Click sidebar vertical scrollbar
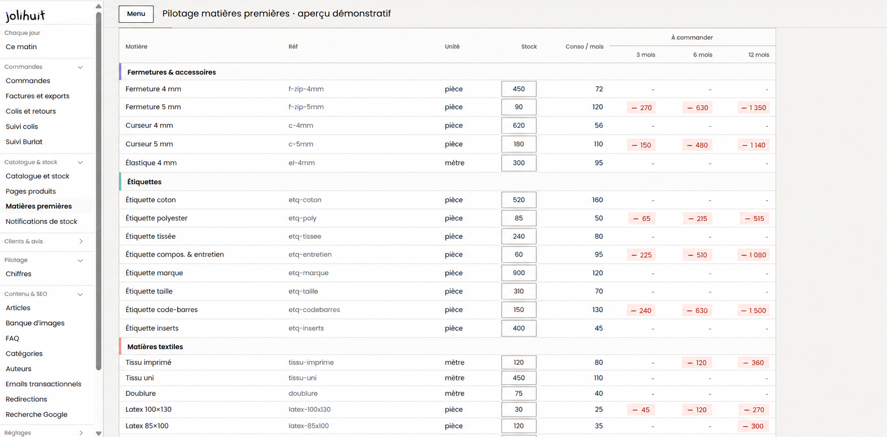 click(98, 191)
